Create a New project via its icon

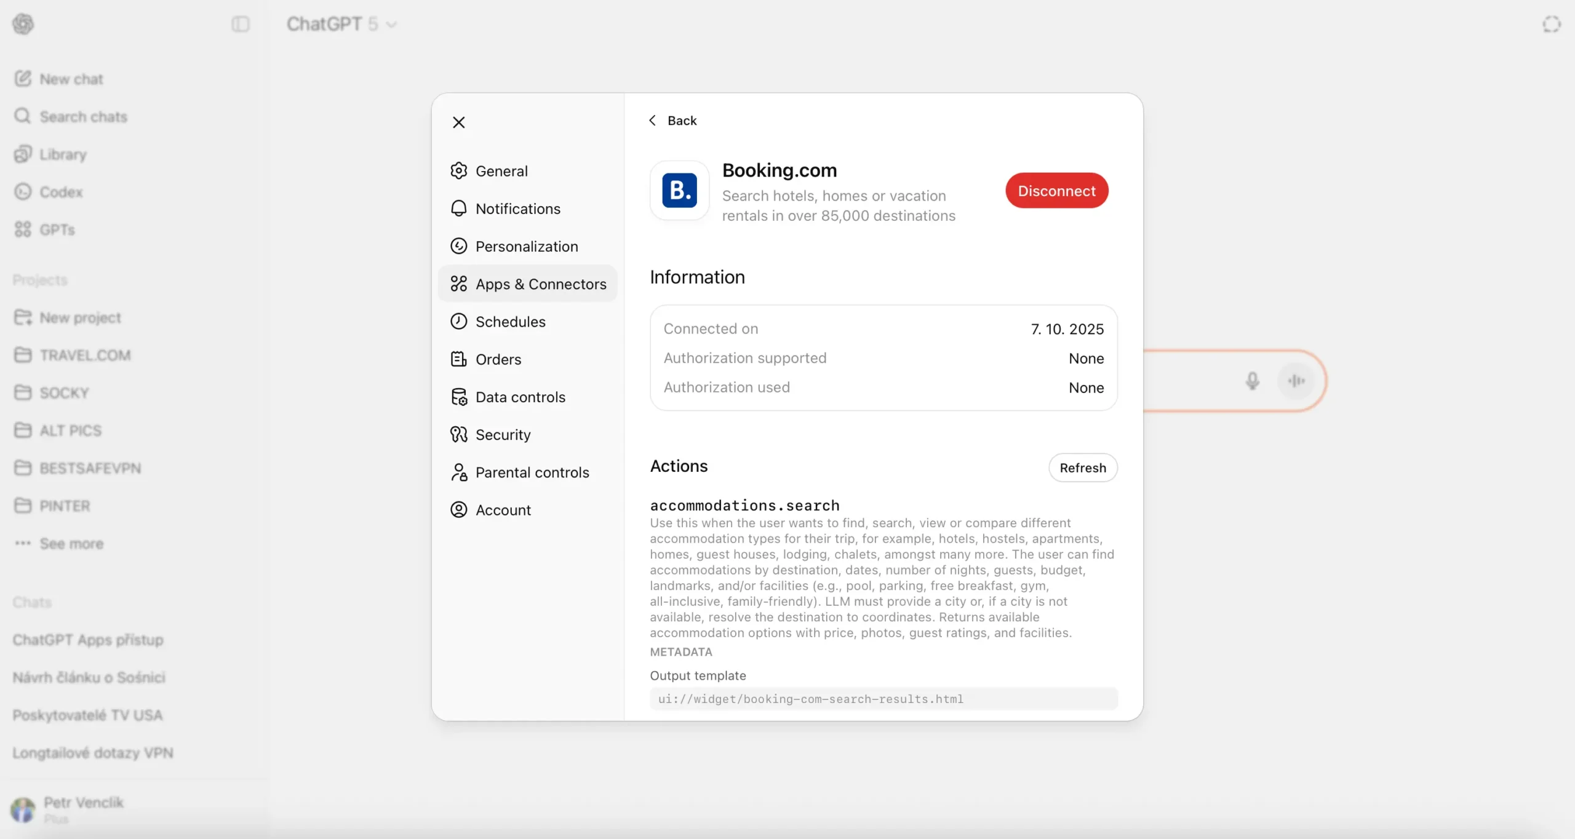pyautogui.click(x=23, y=317)
